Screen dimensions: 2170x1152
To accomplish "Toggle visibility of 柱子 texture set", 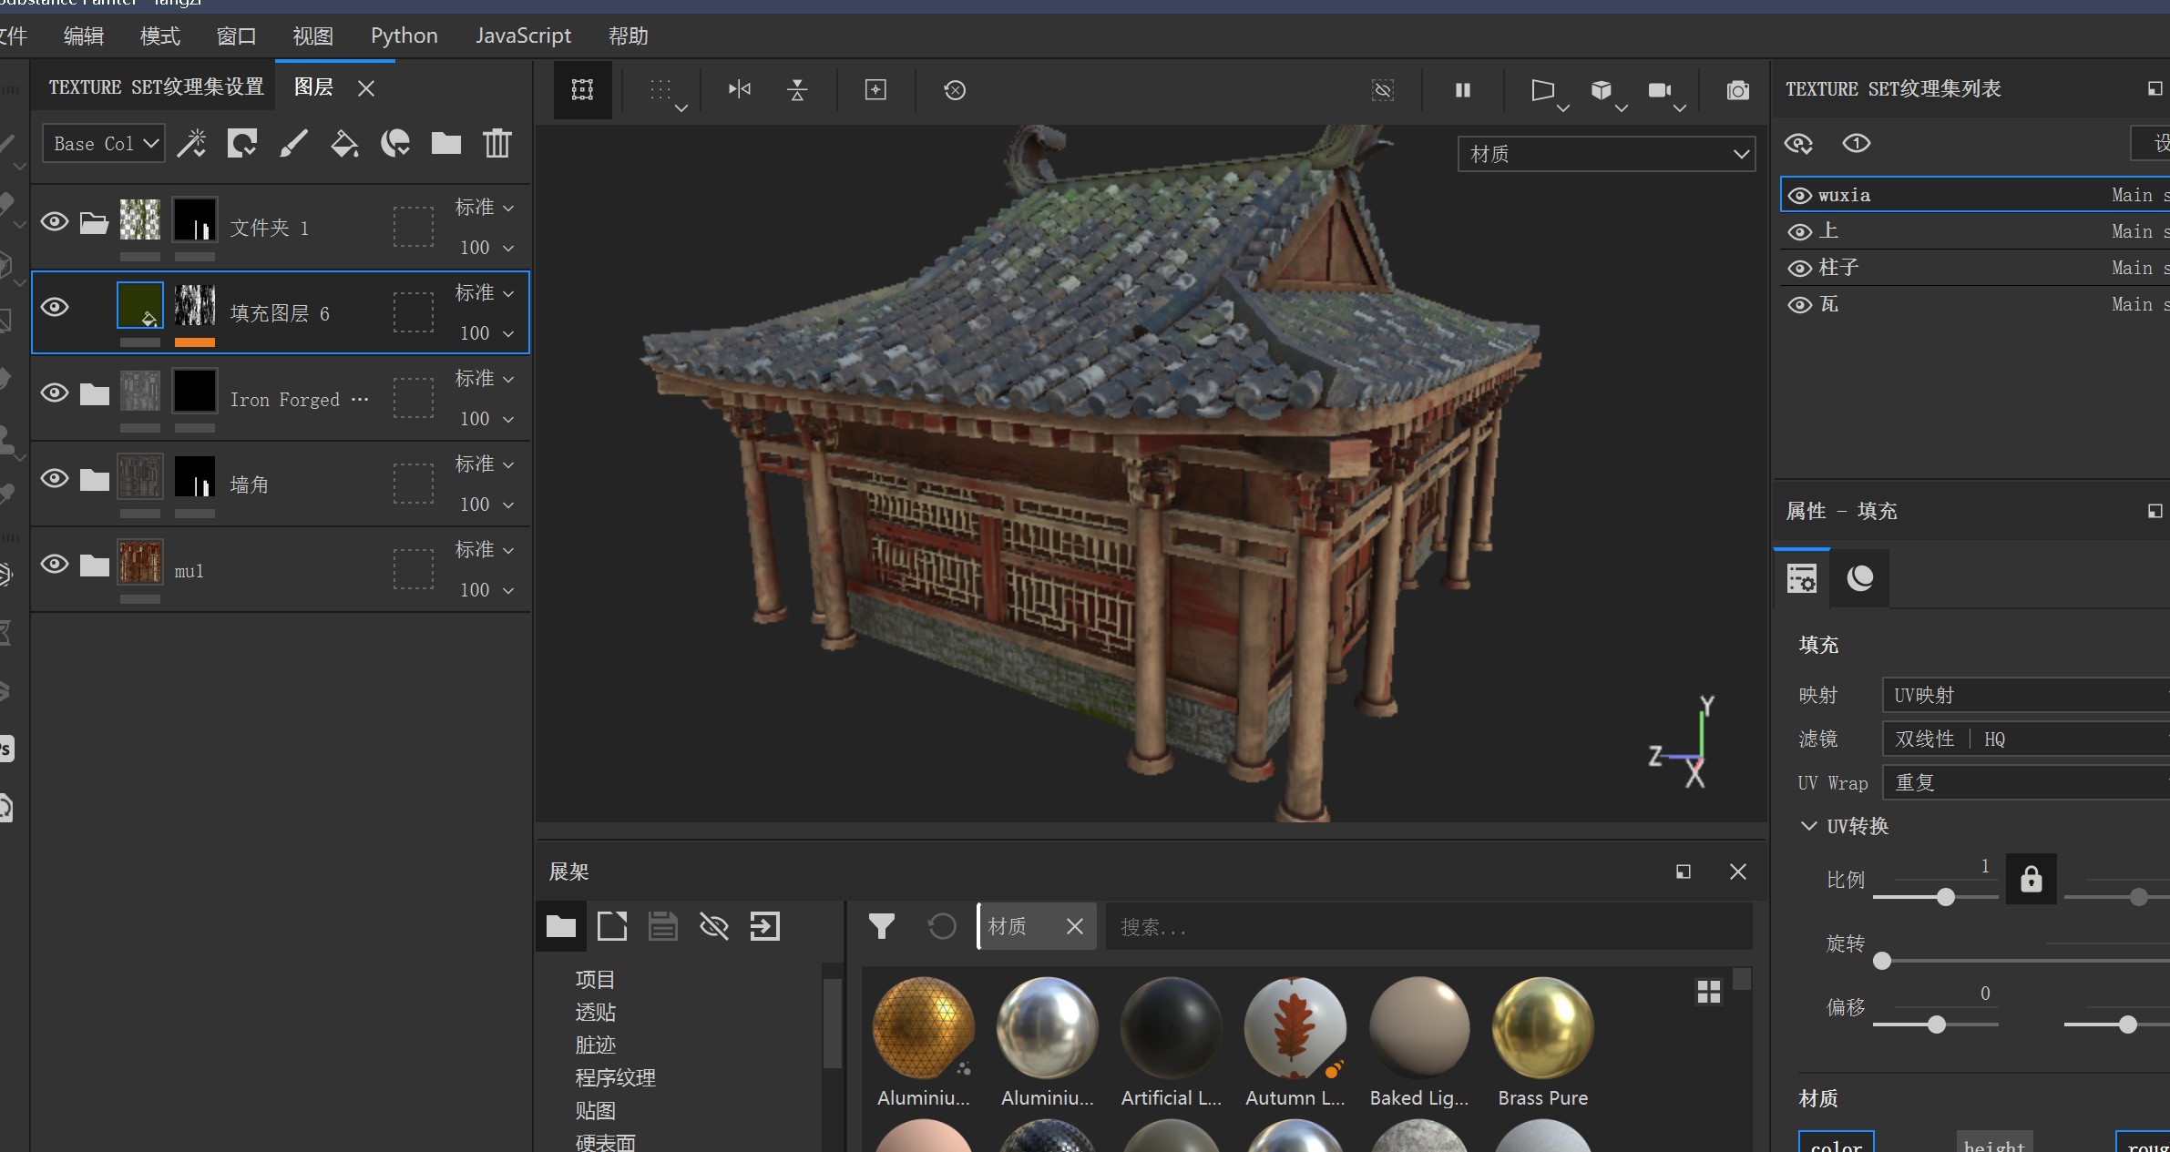I will pos(1799,269).
